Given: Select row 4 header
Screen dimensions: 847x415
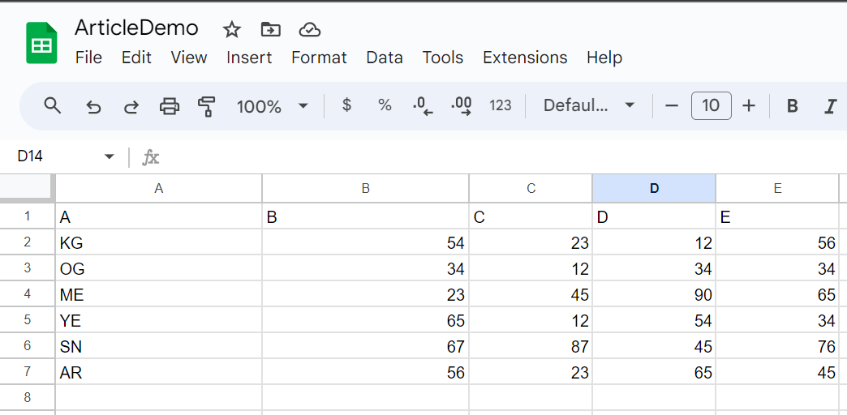Looking at the screenshot, I should (x=27, y=294).
